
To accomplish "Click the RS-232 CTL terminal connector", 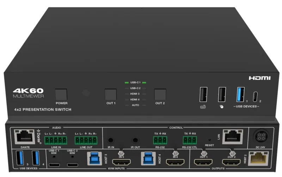I will pyautogui.click(x=190, y=140).
